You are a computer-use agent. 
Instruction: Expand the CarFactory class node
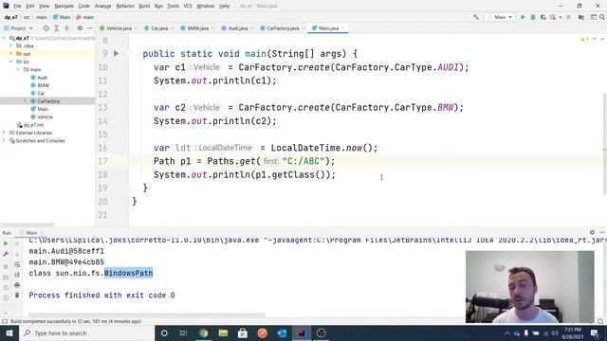pyautogui.click(x=26, y=101)
